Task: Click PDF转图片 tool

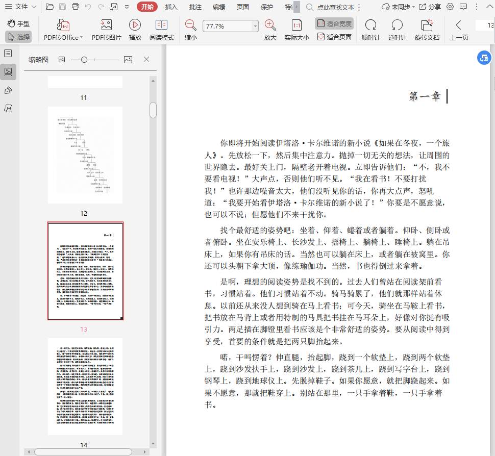Action: [x=106, y=30]
